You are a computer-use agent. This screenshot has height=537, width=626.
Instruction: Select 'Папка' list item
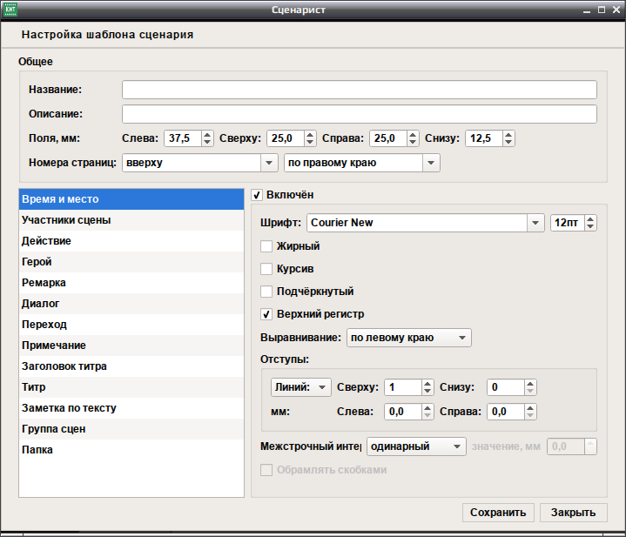[131, 450]
